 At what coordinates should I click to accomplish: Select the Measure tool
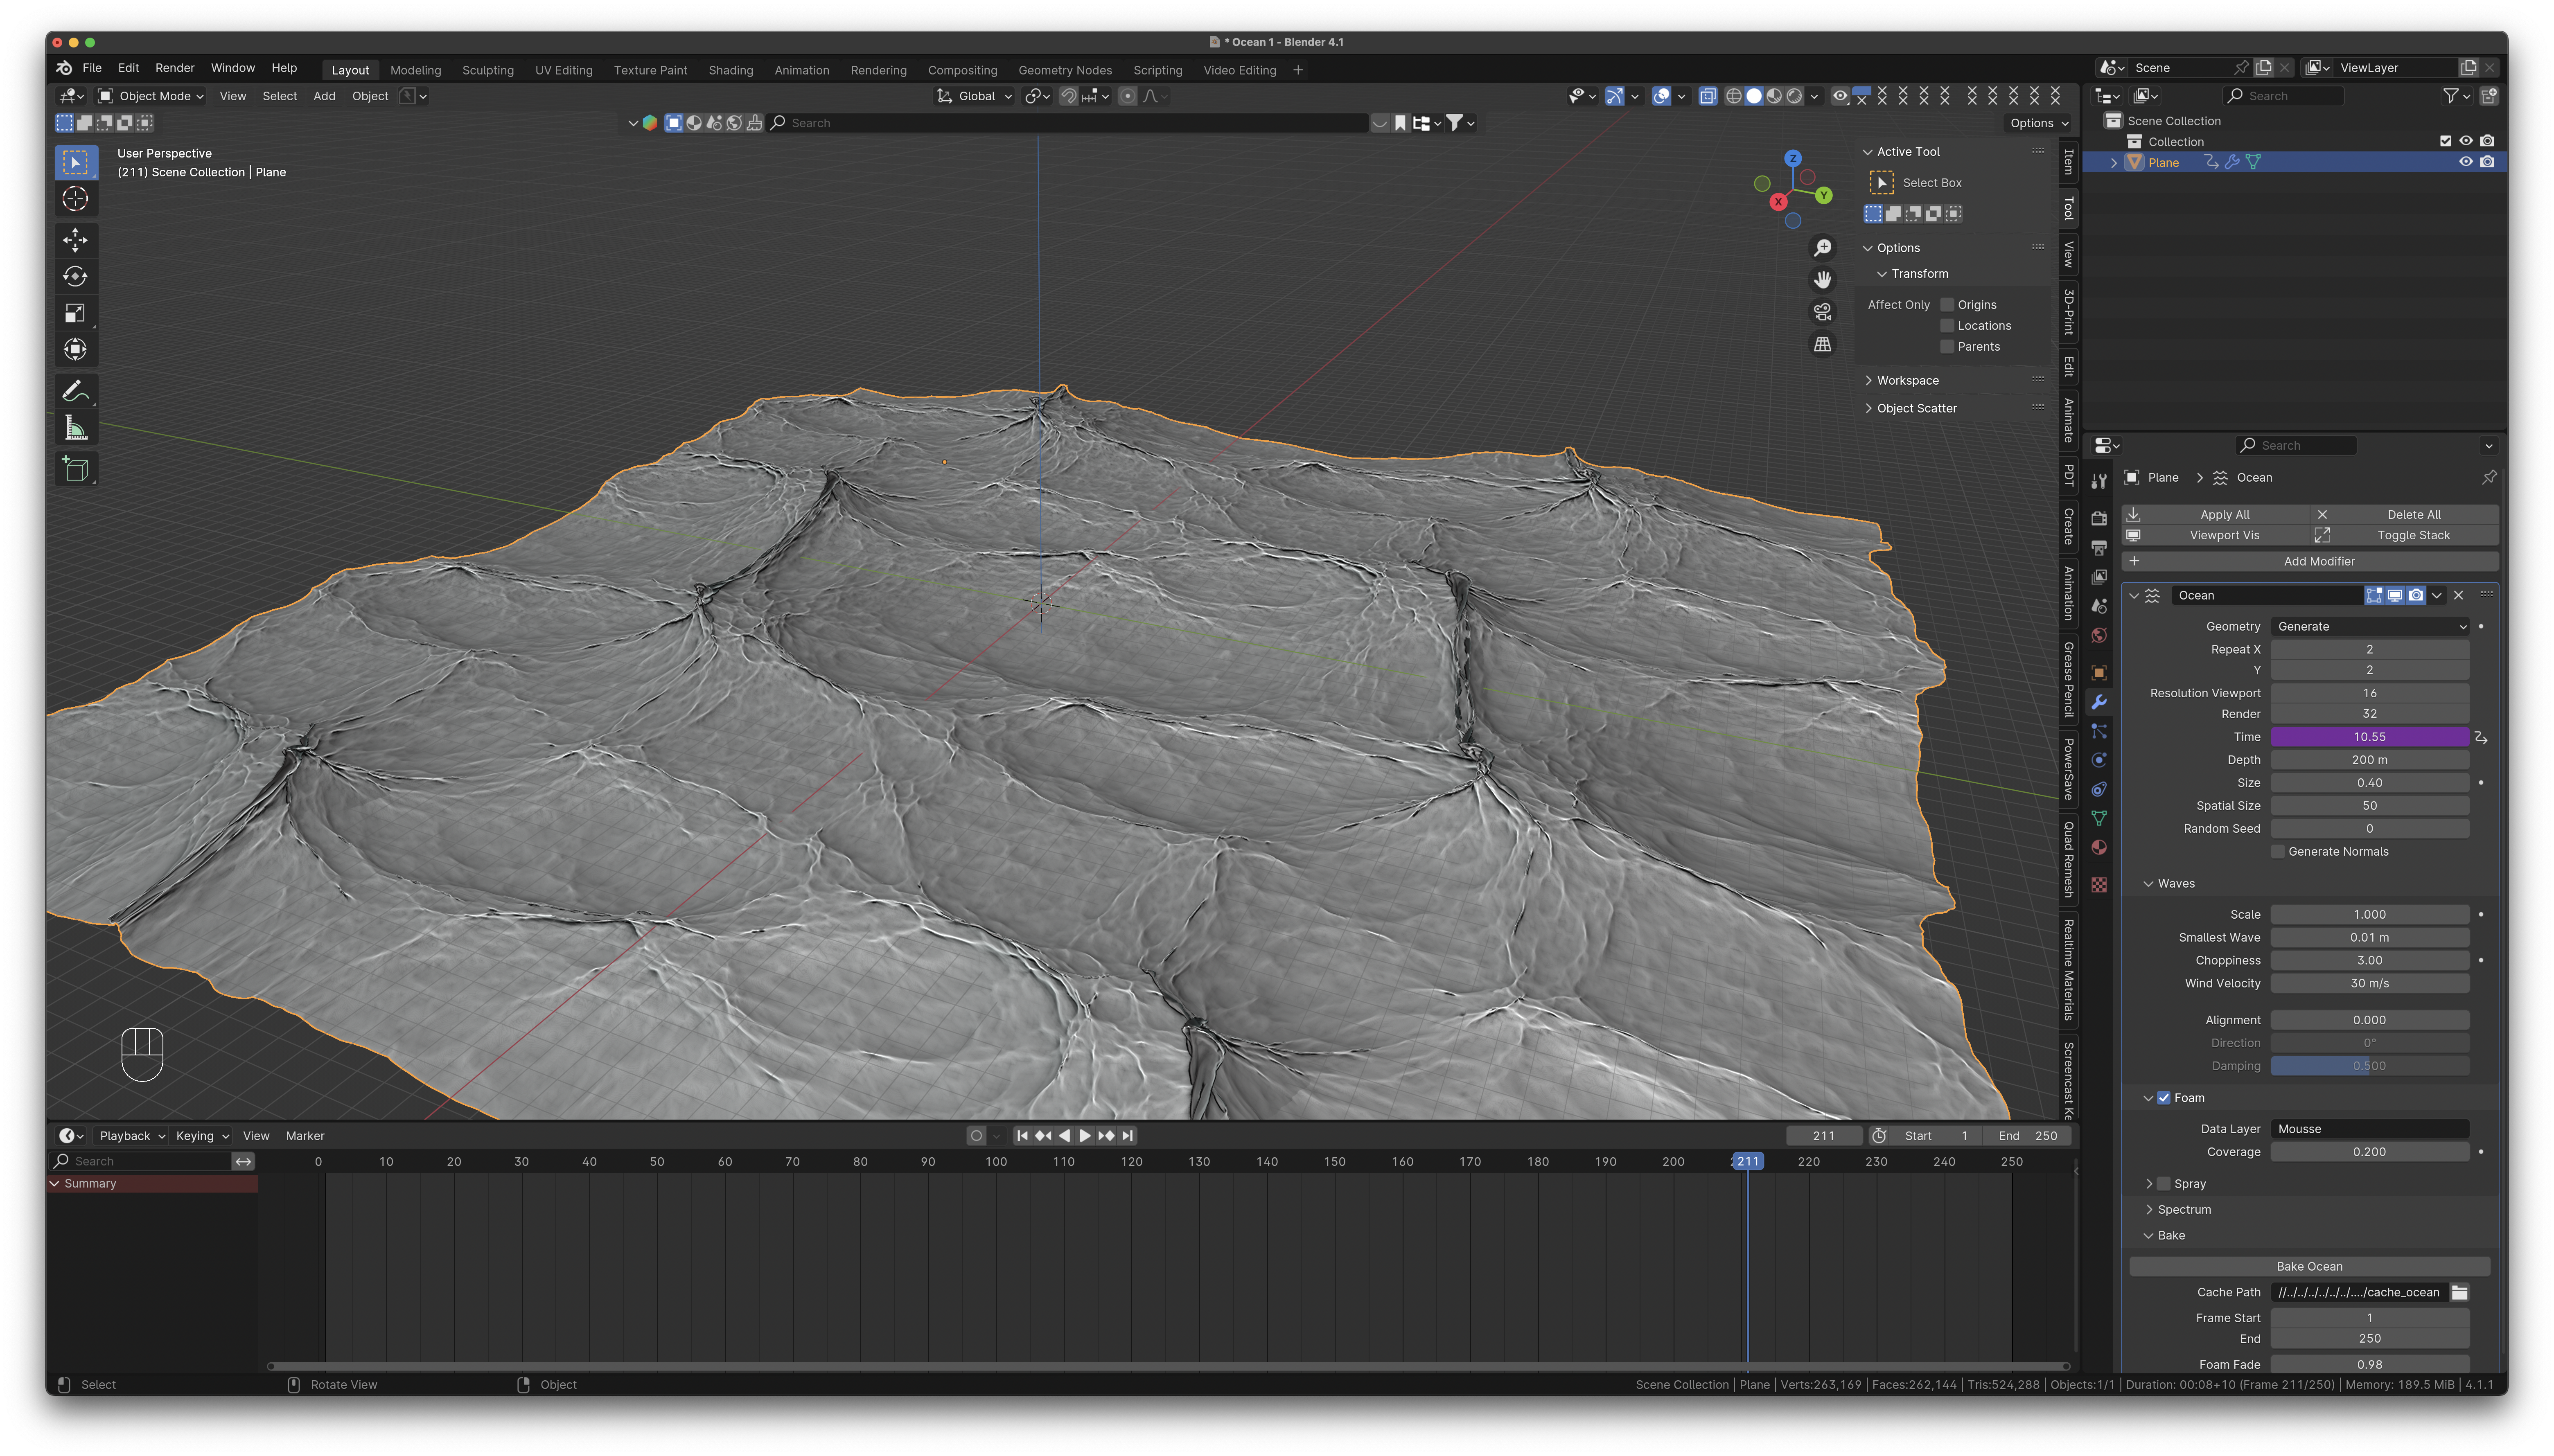[75, 428]
